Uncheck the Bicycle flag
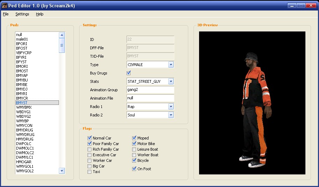The width and height of the screenshot is (319, 187). tap(134, 160)
